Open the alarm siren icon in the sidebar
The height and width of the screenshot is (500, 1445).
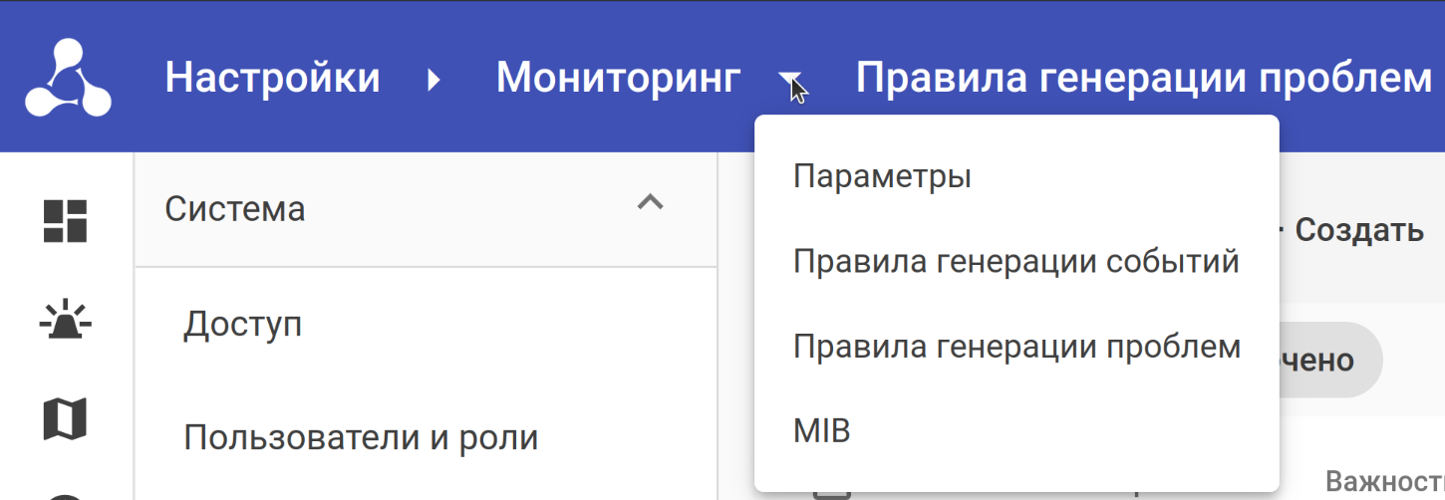(65, 321)
